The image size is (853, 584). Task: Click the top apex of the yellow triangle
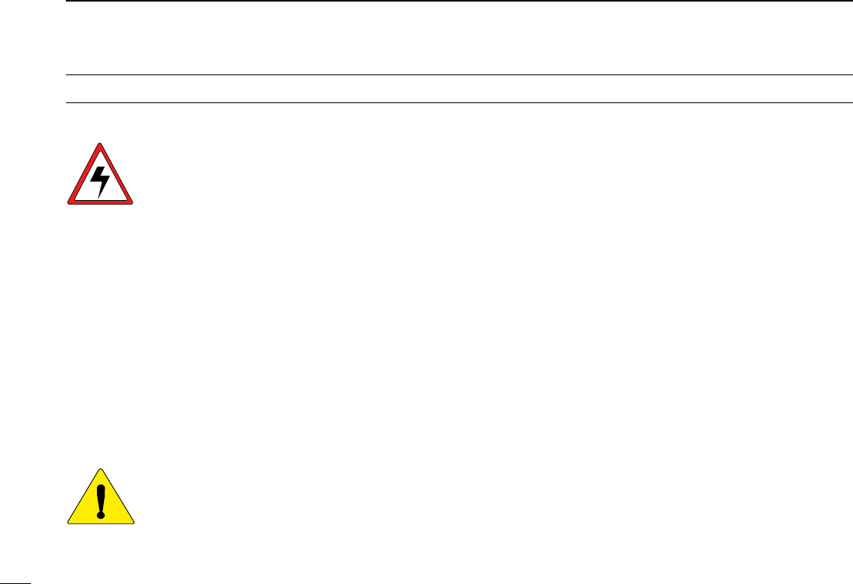tap(101, 470)
